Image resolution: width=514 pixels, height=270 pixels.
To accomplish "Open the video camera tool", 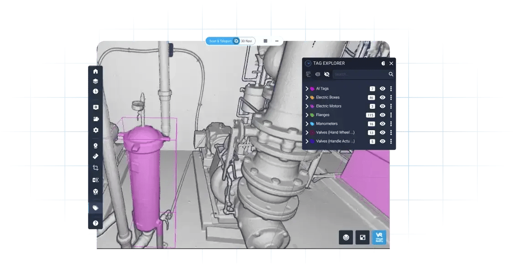I will 96,119.
